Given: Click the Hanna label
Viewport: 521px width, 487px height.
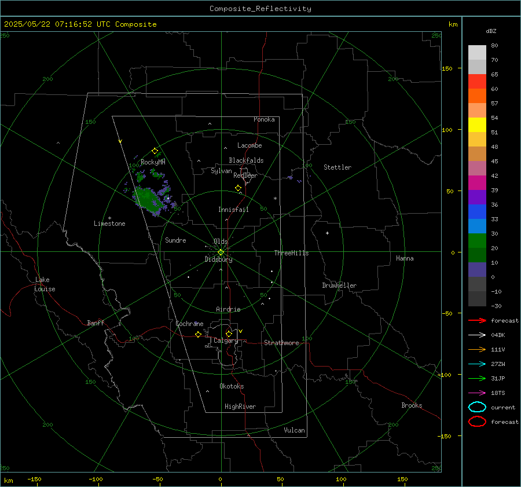Looking at the screenshot, I should coord(405,258).
